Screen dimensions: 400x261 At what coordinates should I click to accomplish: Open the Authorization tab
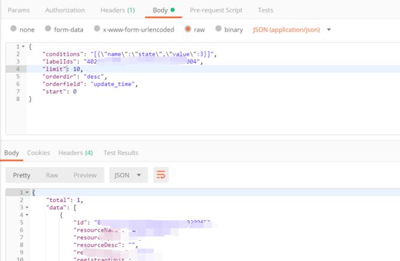coord(65,10)
